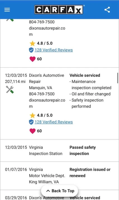The image size is (119, 200).
Task: Select the Registration issued or renewed entry
Action: pyautogui.click(x=60, y=176)
